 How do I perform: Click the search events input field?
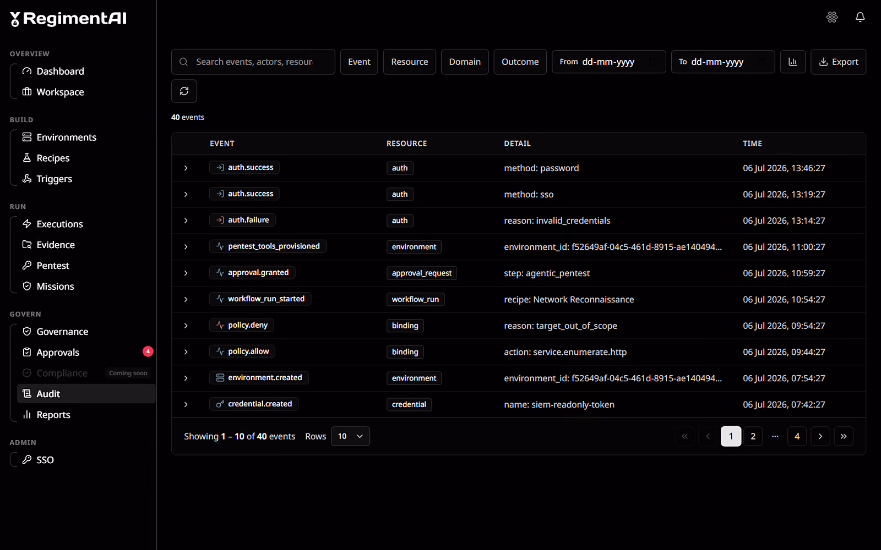click(x=253, y=62)
